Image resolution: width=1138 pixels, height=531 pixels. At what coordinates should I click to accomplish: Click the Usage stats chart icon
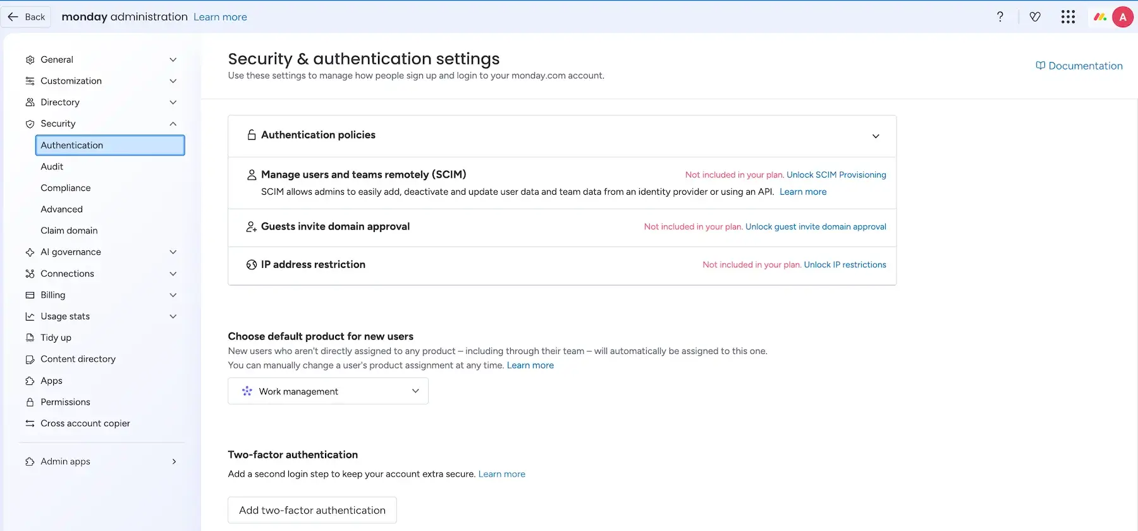point(30,317)
